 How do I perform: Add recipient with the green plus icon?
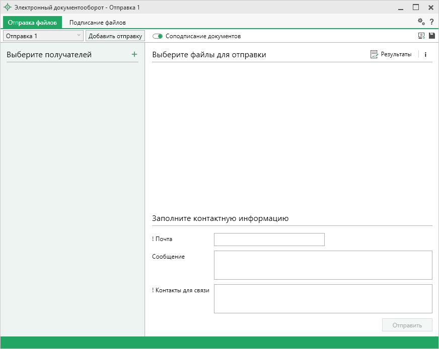coord(134,54)
